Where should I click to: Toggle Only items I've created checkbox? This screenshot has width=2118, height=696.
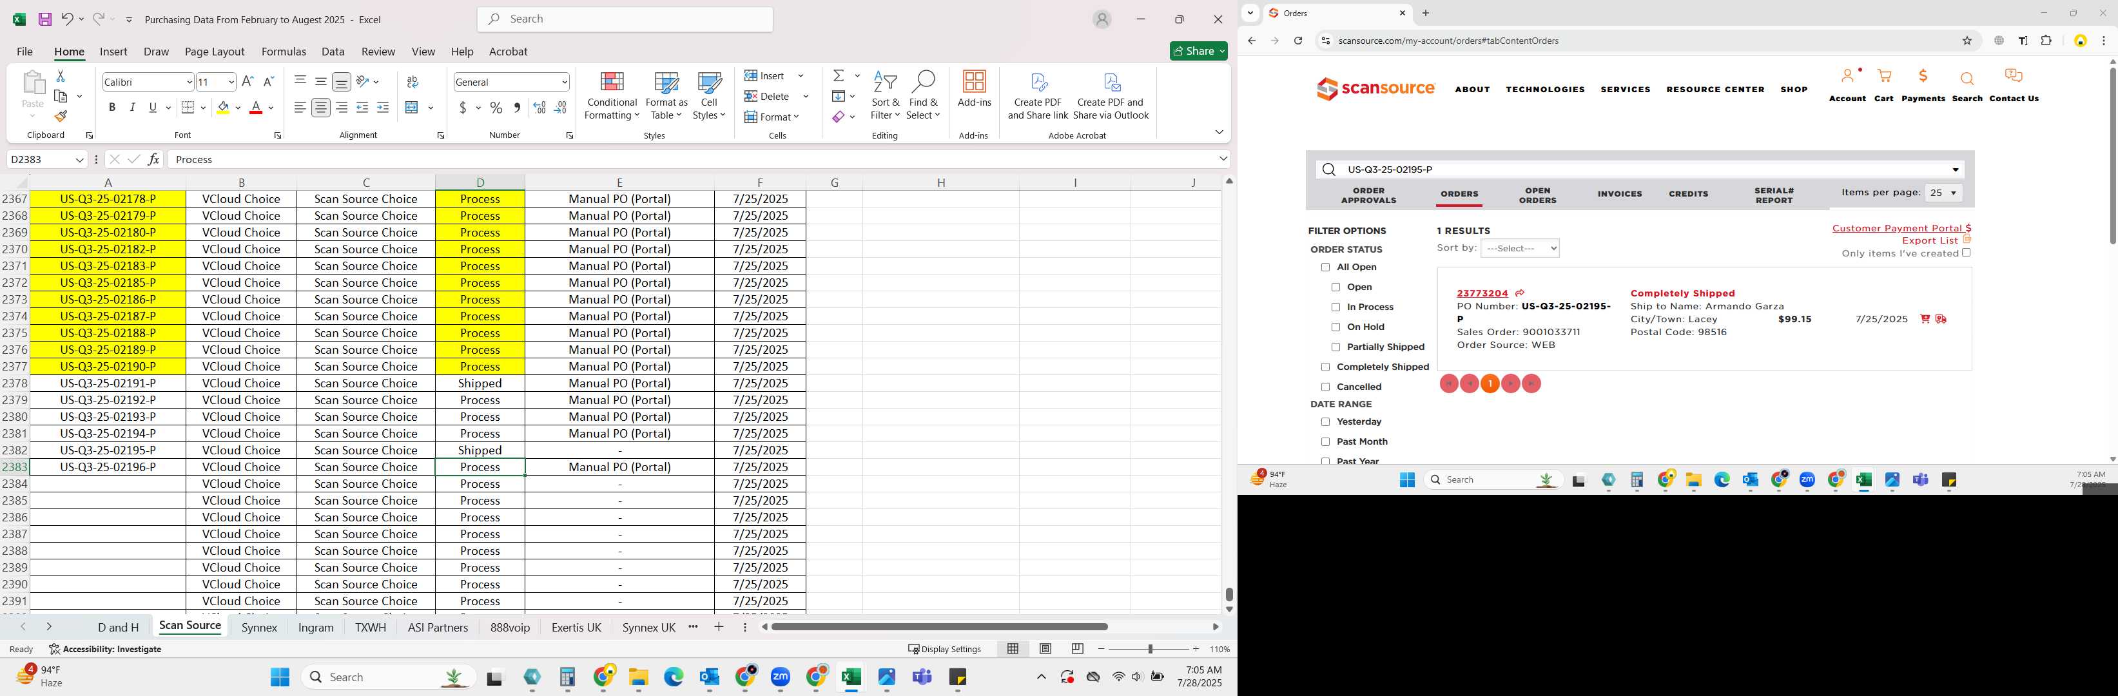pyautogui.click(x=1966, y=253)
